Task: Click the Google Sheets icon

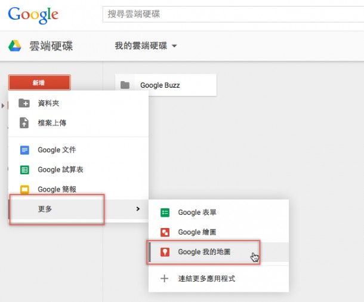Action: 24,170
